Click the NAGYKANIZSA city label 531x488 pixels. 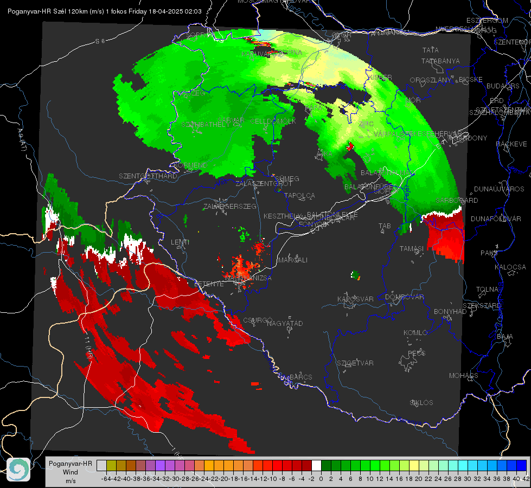coord(248,278)
